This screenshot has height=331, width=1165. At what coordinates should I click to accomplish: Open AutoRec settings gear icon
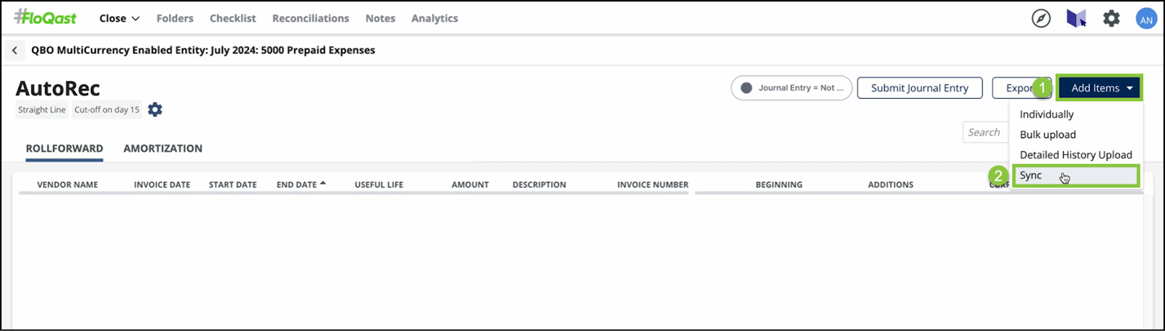155,110
